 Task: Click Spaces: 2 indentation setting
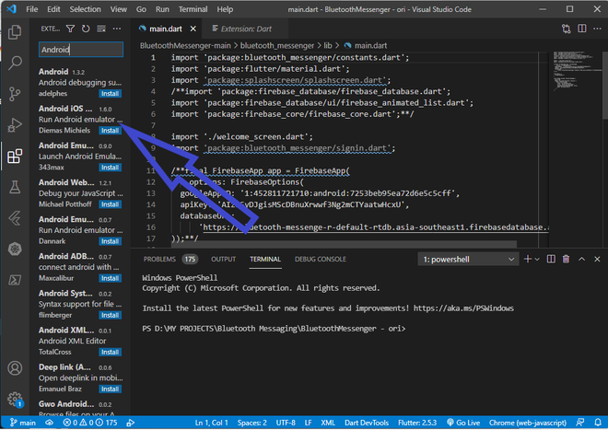pyautogui.click(x=252, y=423)
